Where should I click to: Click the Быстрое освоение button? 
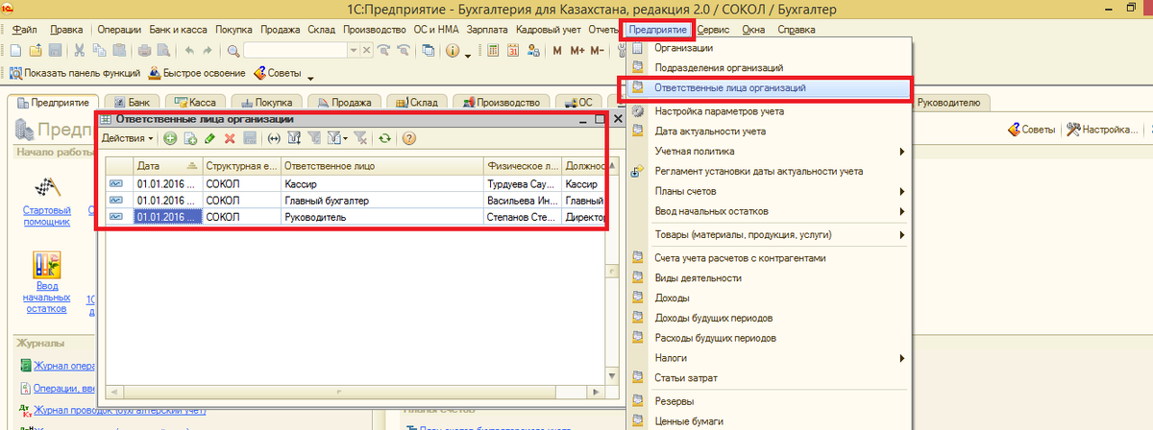click(x=197, y=73)
